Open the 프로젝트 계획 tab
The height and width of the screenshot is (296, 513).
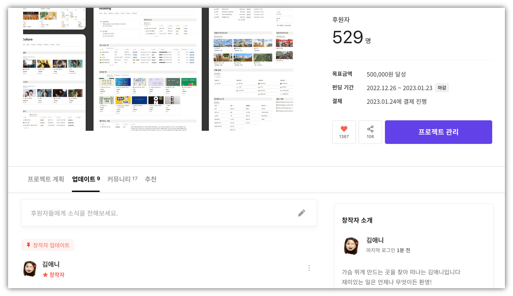click(x=46, y=179)
